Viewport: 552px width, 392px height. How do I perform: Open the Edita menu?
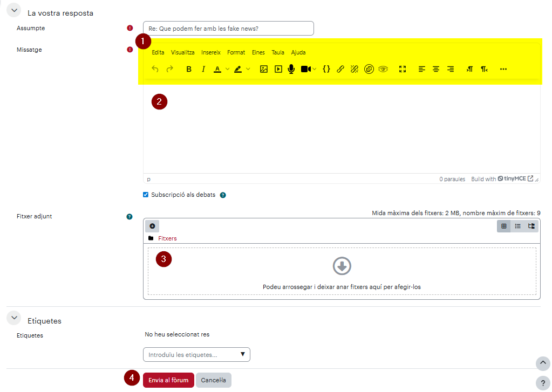(x=158, y=52)
